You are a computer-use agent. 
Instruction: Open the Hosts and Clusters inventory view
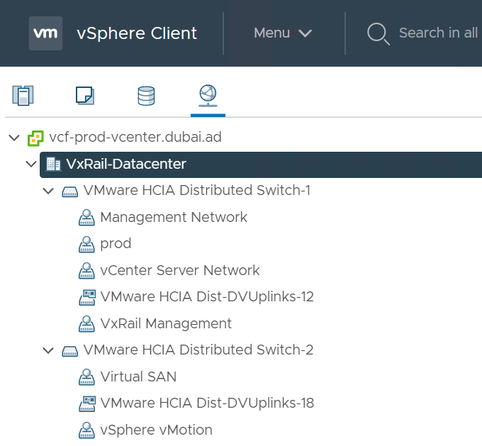click(23, 95)
